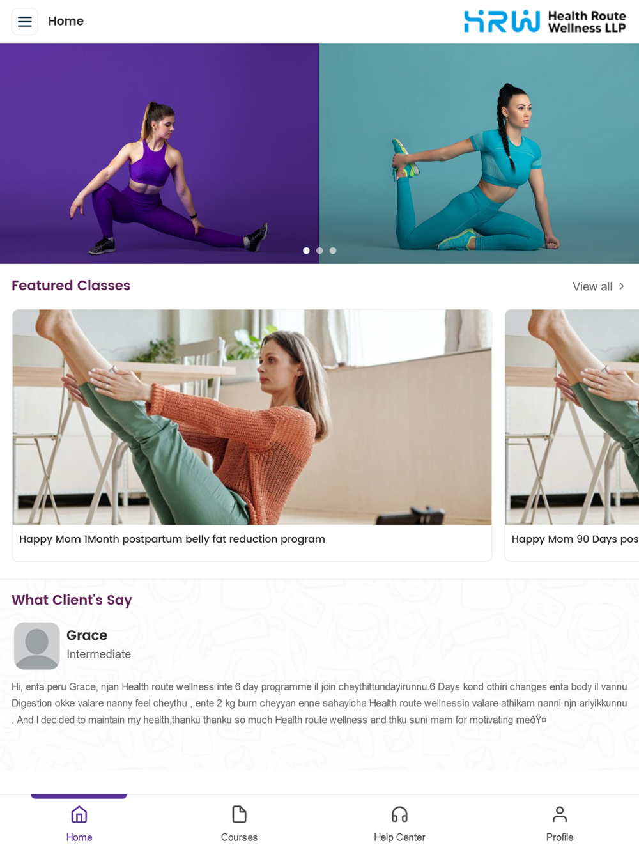Open the hamburger menu
The image size is (639, 852).
pyautogui.click(x=25, y=22)
